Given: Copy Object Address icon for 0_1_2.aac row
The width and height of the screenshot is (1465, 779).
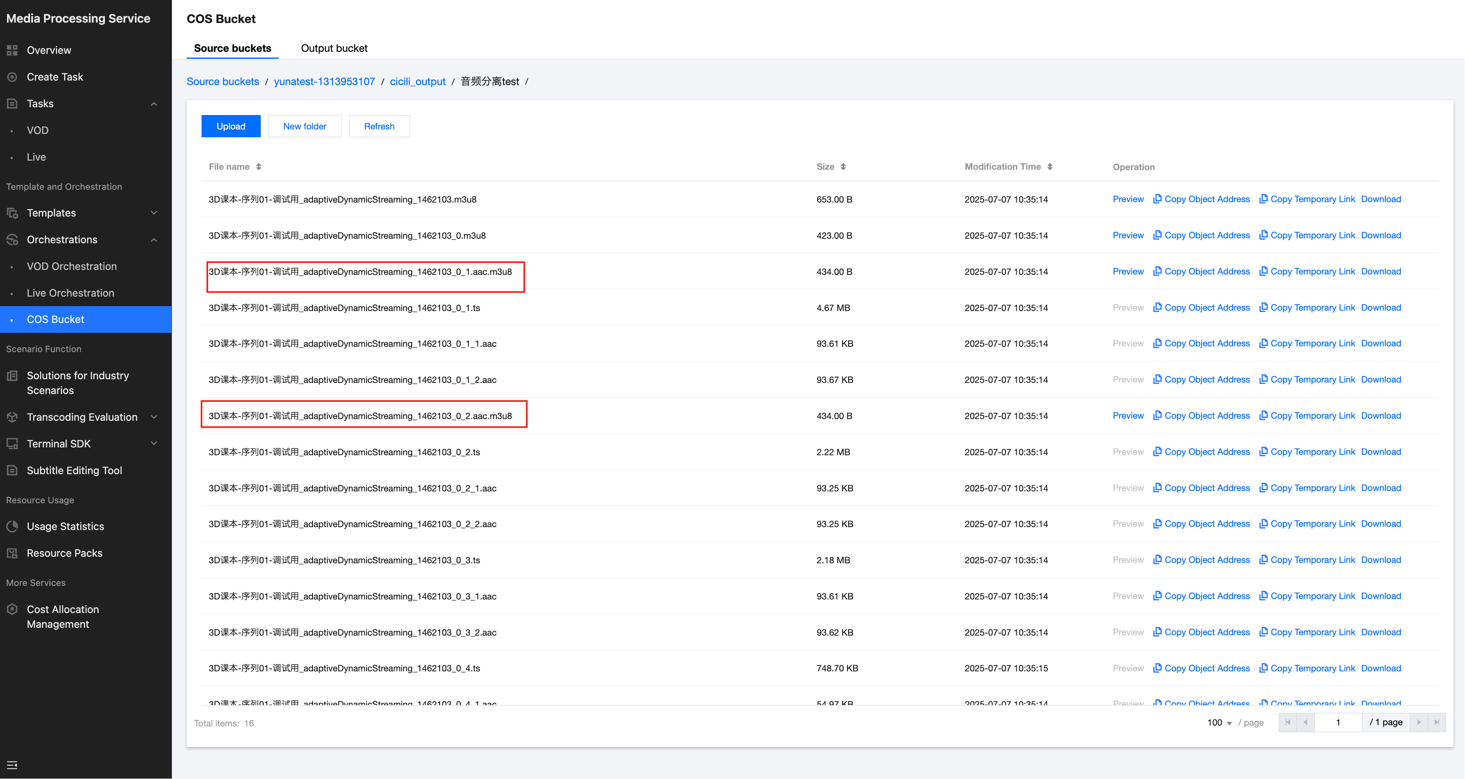Looking at the screenshot, I should point(1157,380).
